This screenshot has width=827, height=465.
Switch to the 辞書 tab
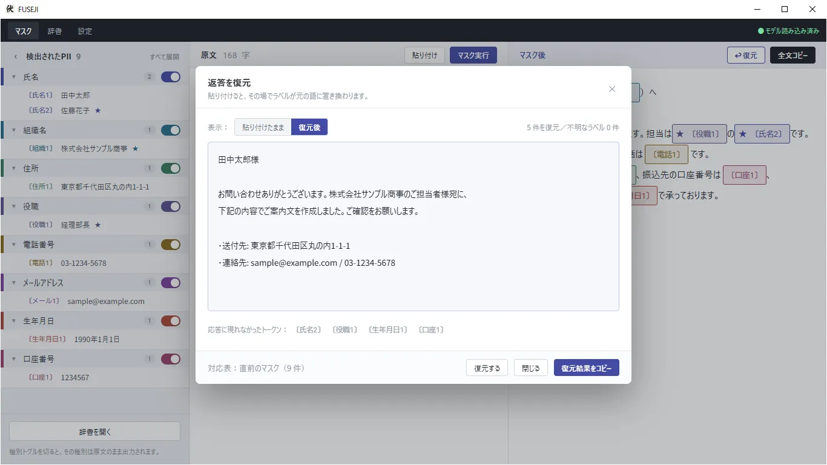point(54,31)
